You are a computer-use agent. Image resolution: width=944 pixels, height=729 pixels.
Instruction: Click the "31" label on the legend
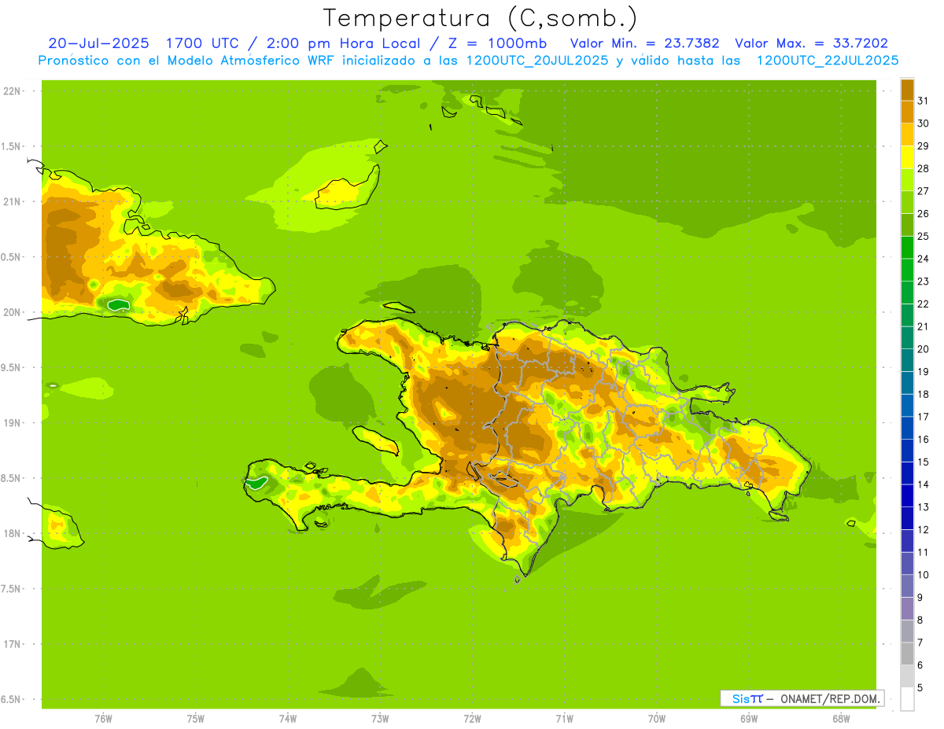(924, 101)
